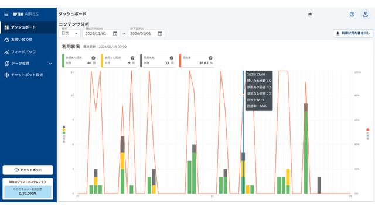The width and height of the screenshot is (375, 210).
Task: Open the 日次 unit dropdown
Action: click(70, 34)
